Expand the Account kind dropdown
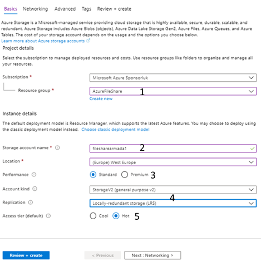Screen dimensions: 261x262 click(173, 190)
